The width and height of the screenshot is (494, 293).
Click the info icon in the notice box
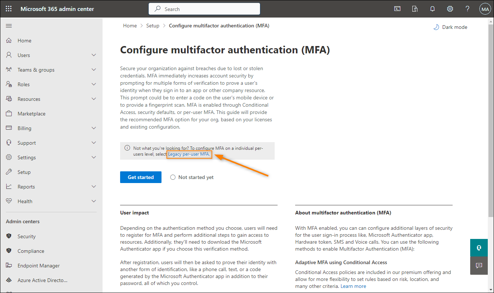click(x=127, y=148)
